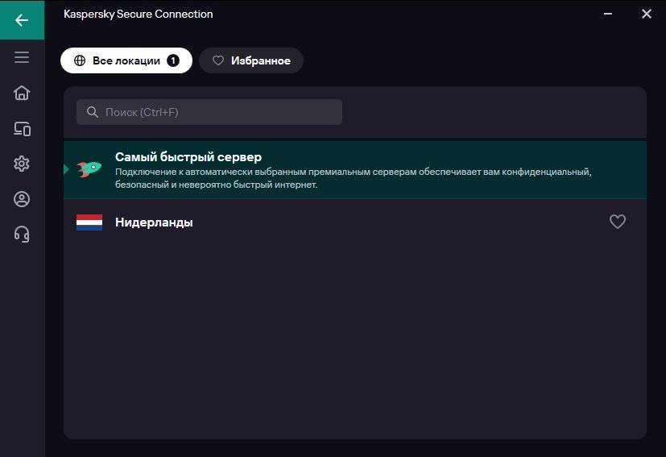Click the Поиск (Ctrl+F) search field
This screenshot has height=457, width=666.
(209, 112)
